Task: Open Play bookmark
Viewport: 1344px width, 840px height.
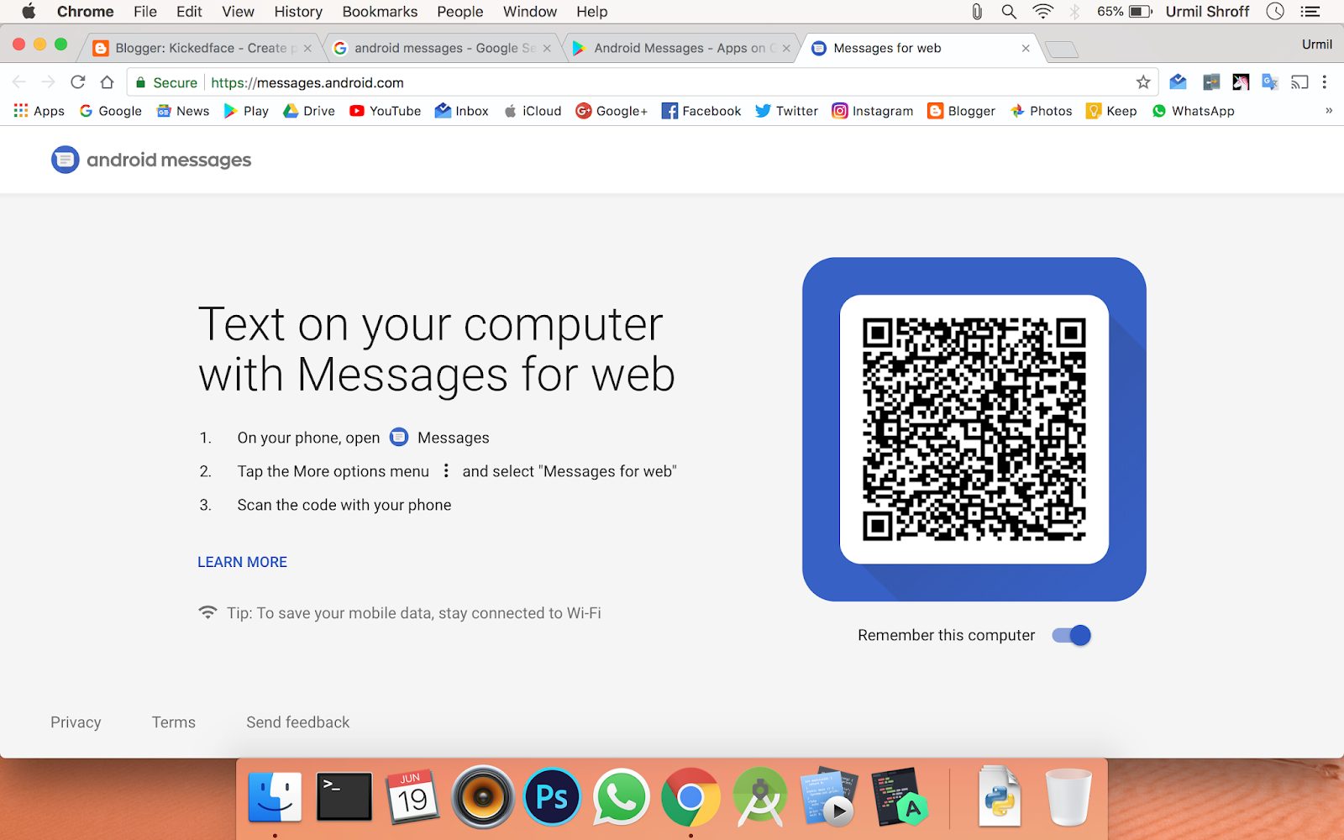Action: (x=246, y=111)
